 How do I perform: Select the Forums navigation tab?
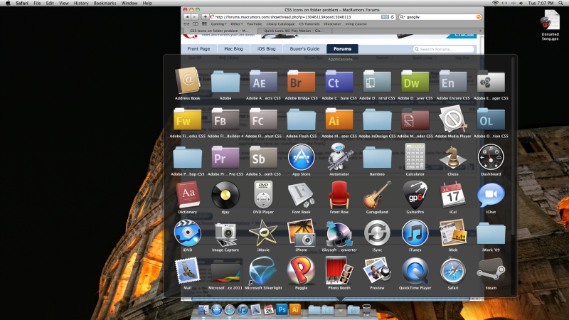tap(342, 48)
